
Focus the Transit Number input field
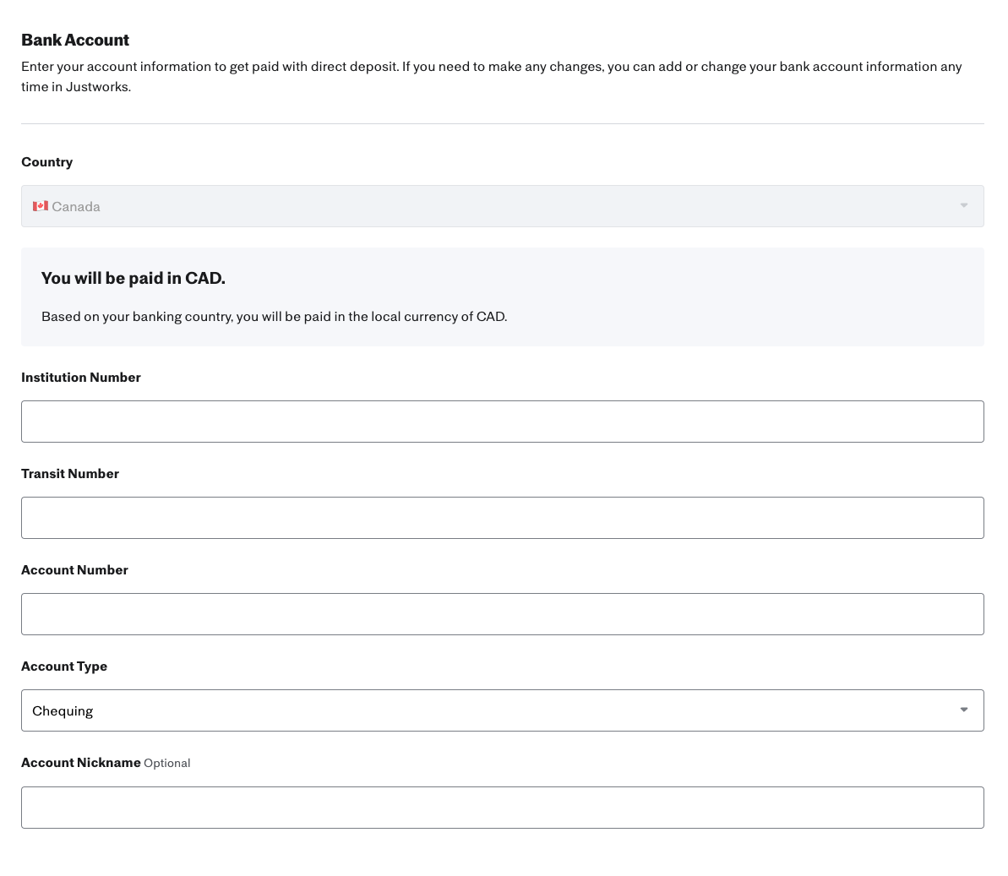(x=502, y=518)
